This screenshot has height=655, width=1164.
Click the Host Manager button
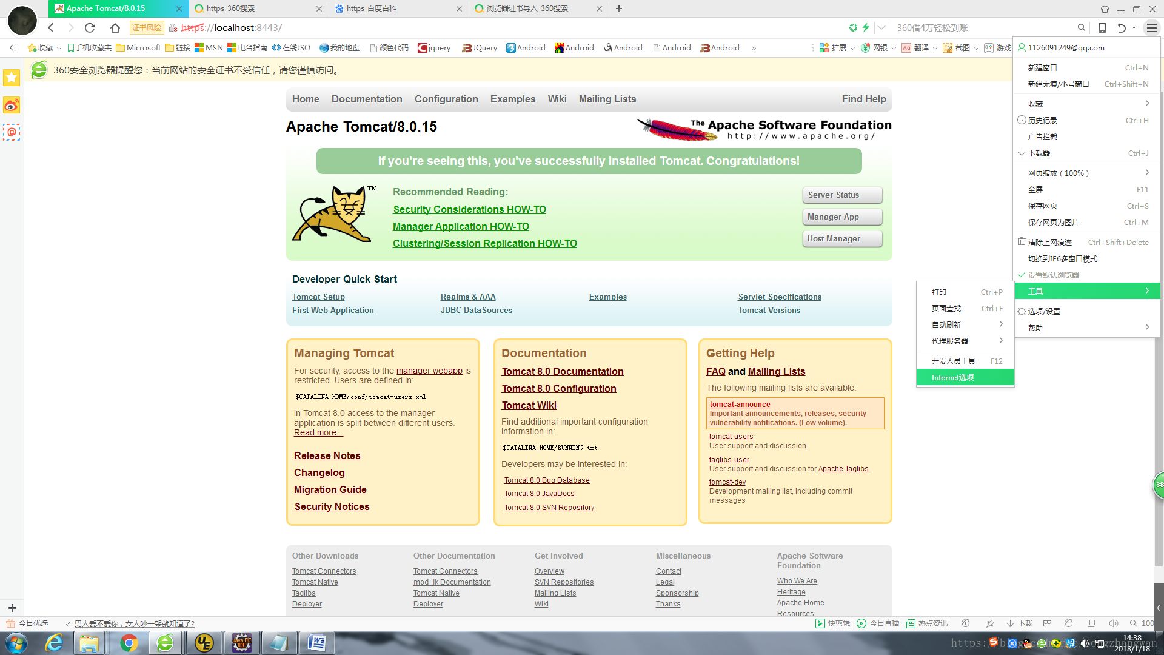(x=842, y=239)
